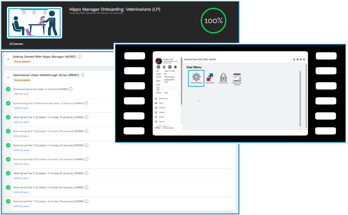The height and width of the screenshot is (215, 348).
Task: Show info for Getting Started With Hippo Manager
Action: point(80,57)
